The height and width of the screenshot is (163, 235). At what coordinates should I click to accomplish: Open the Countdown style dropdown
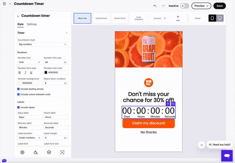click(x=43, y=44)
